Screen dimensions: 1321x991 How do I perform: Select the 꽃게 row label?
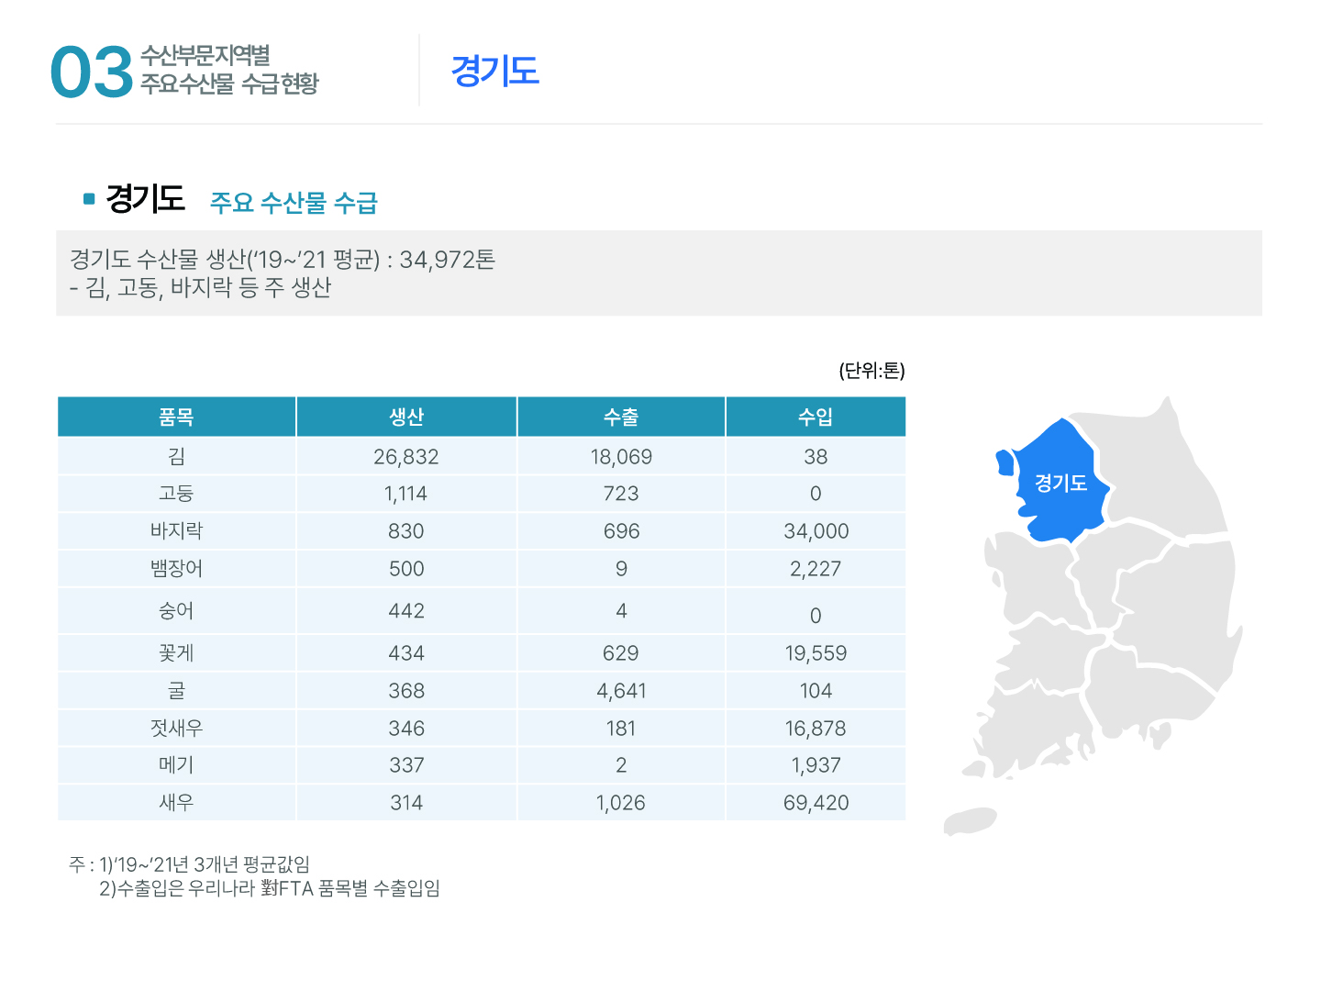[176, 653]
